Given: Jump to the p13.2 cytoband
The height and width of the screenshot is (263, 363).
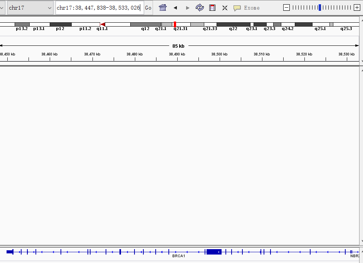Looking at the screenshot, I should pyautogui.click(x=22, y=24).
